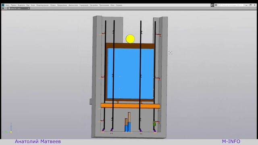
Task: Open the Управление menu
Action: (x=84, y=5)
